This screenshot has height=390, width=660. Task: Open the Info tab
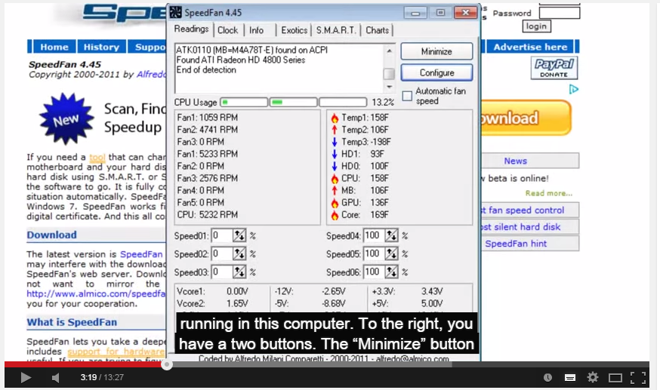256,30
